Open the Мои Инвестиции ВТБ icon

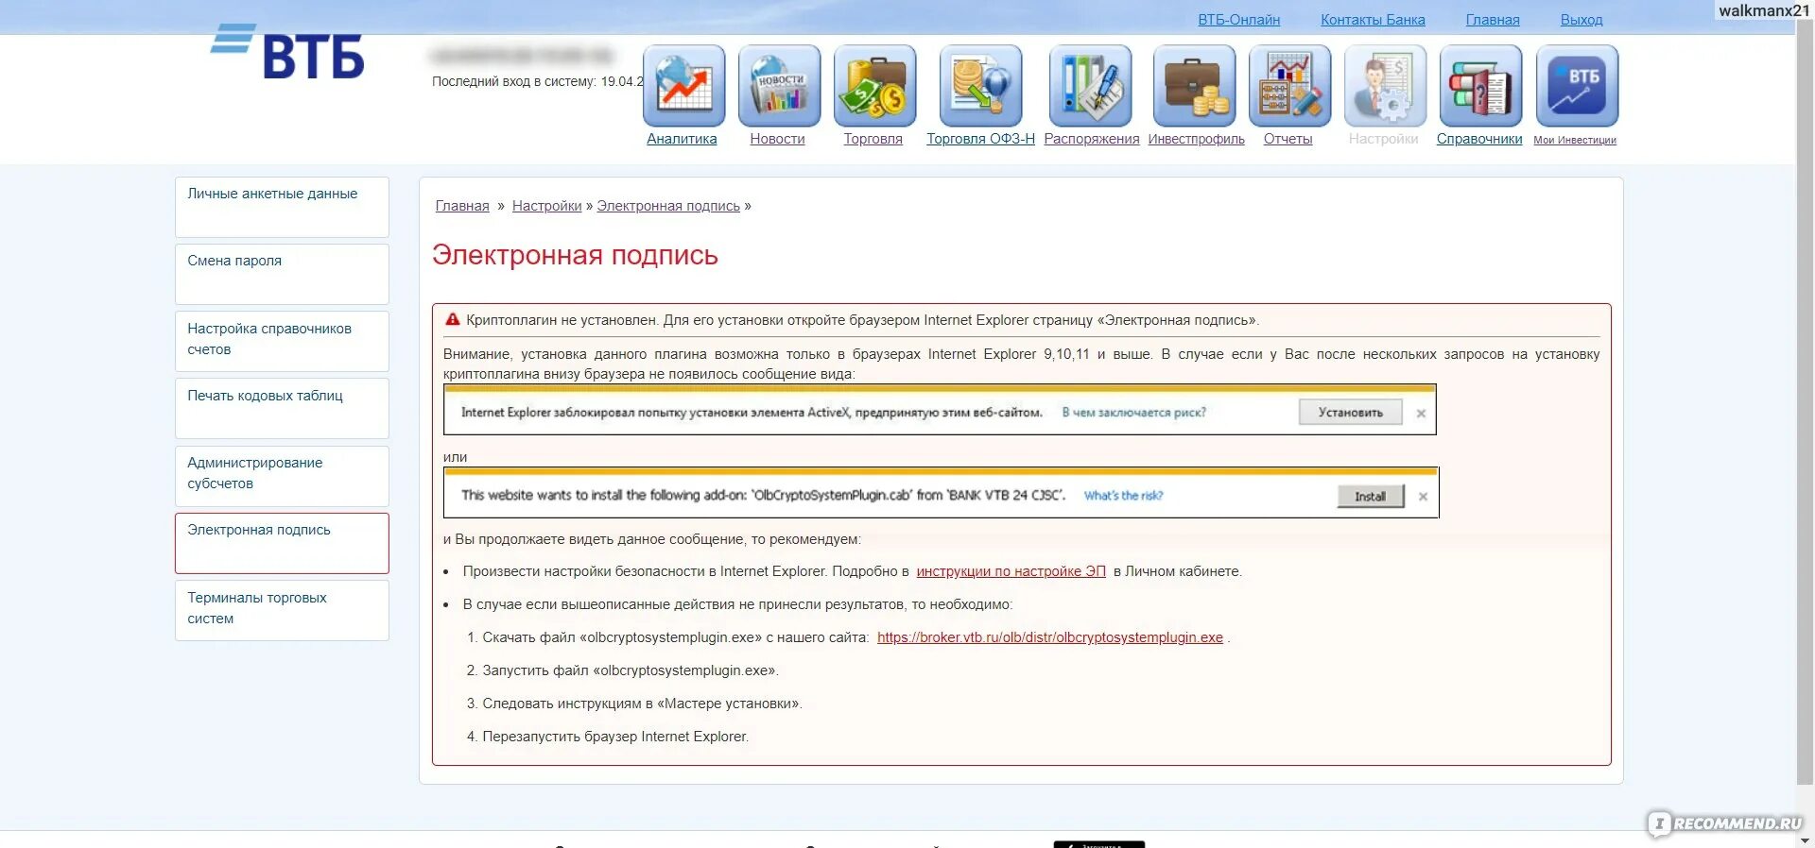(x=1577, y=86)
